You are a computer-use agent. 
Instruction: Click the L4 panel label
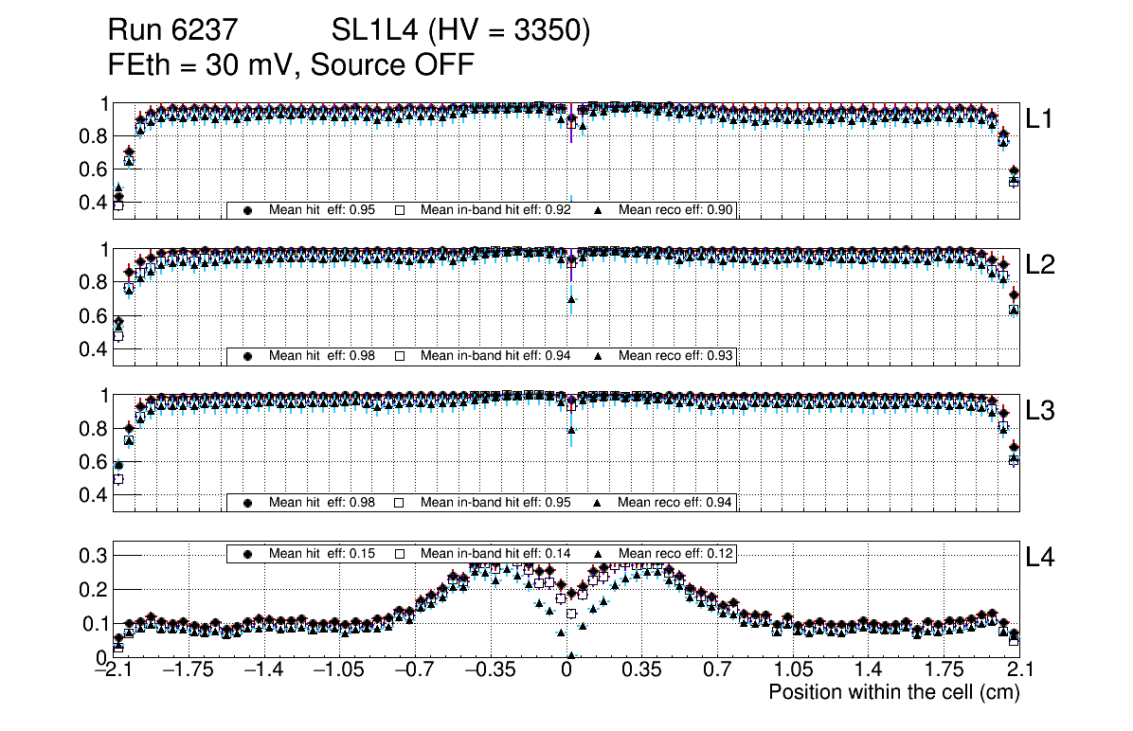tap(1040, 558)
